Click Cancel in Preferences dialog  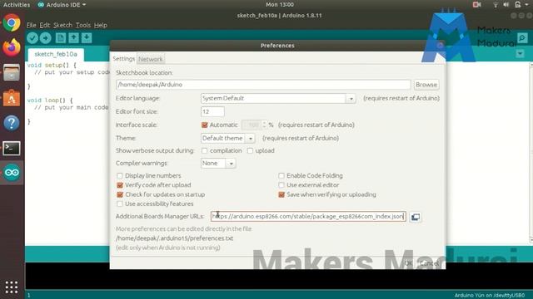click(x=430, y=263)
